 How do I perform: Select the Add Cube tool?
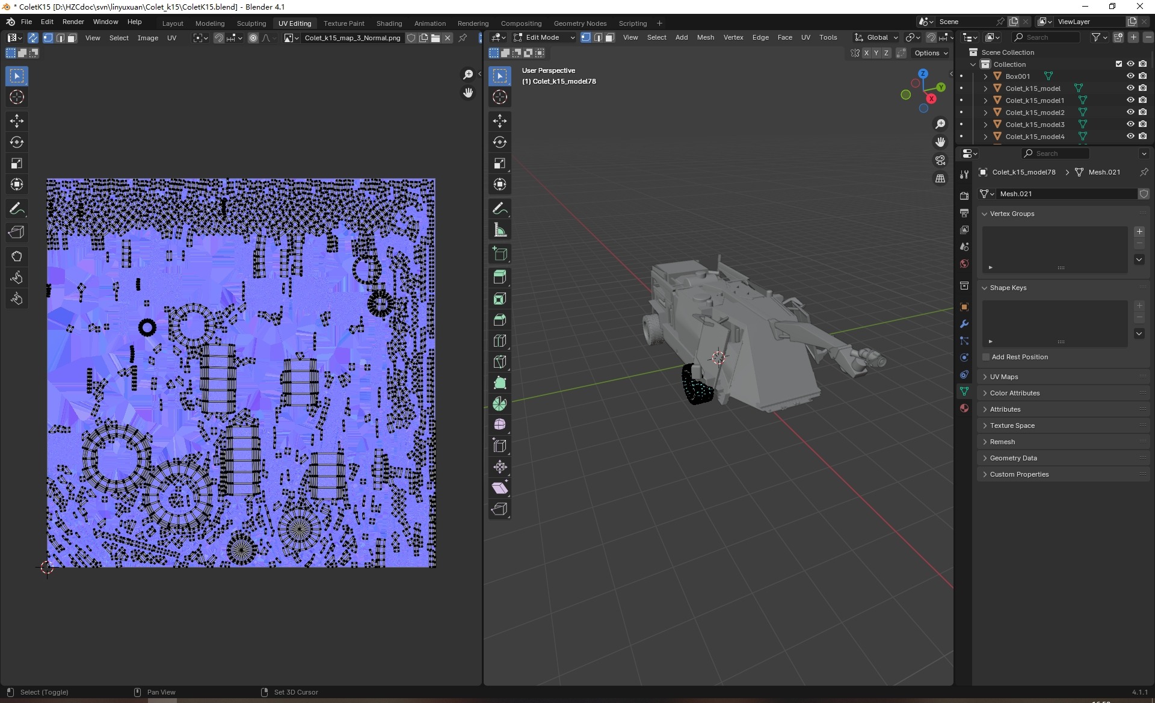click(x=499, y=253)
